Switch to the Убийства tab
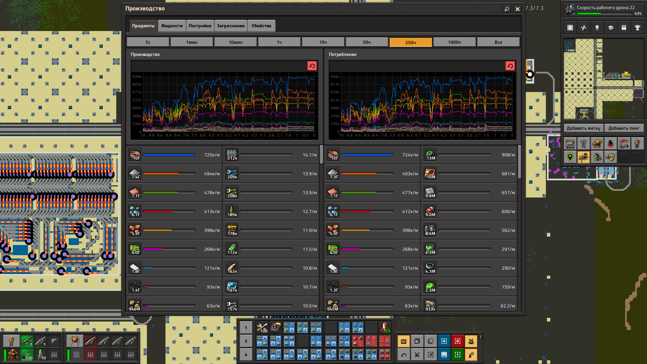This screenshot has height=364, width=647. pyautogui.click(x=261, y=26)
